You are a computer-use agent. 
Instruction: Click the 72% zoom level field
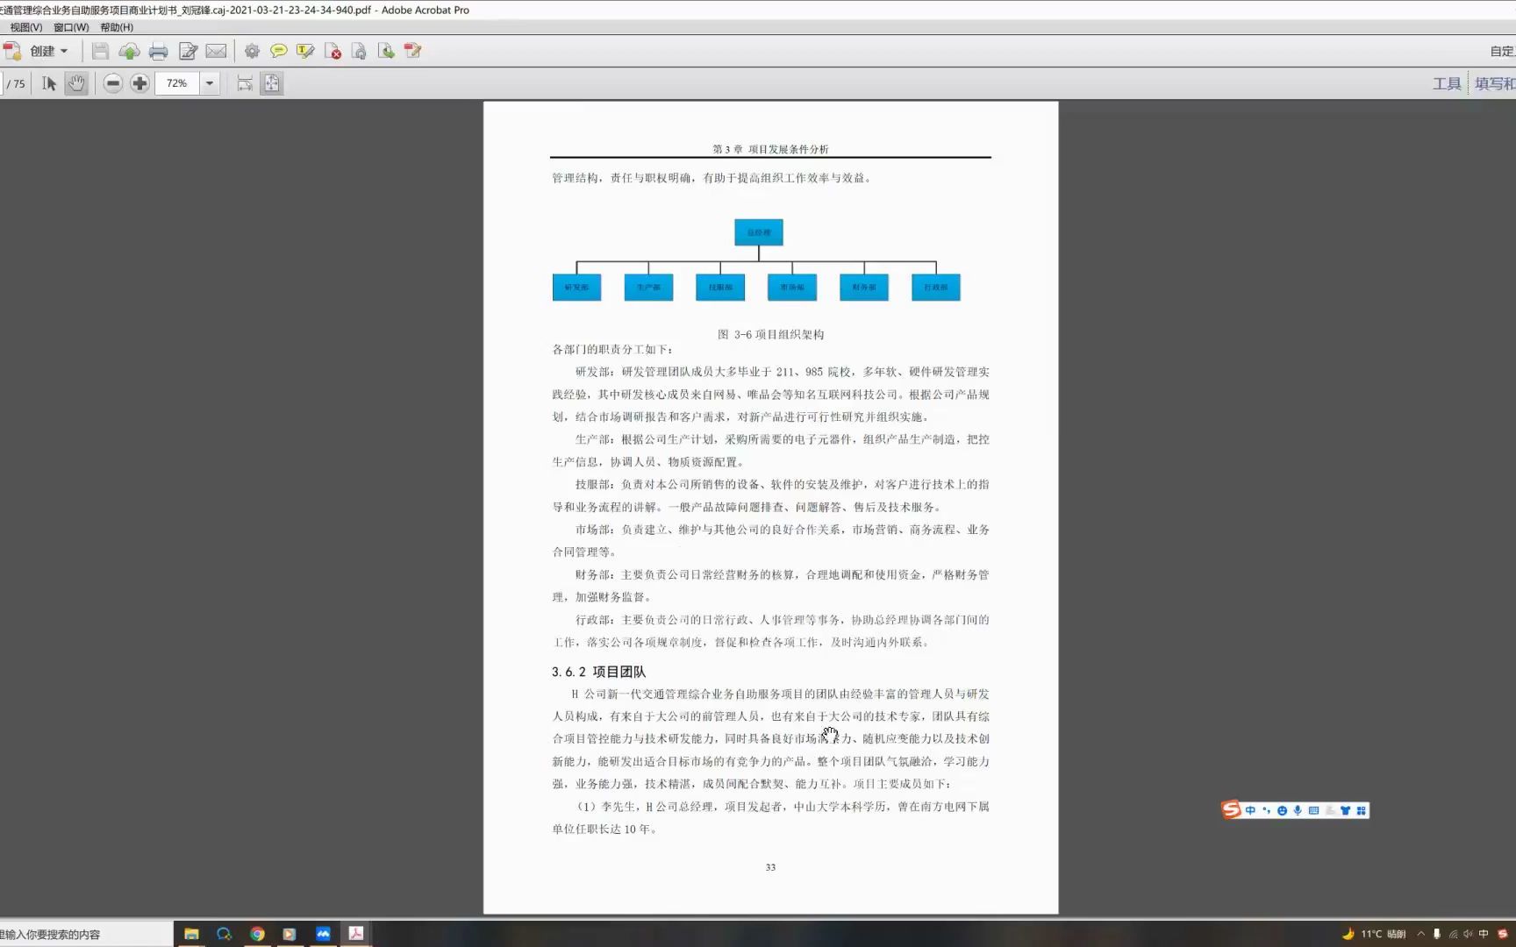point(177,83)
